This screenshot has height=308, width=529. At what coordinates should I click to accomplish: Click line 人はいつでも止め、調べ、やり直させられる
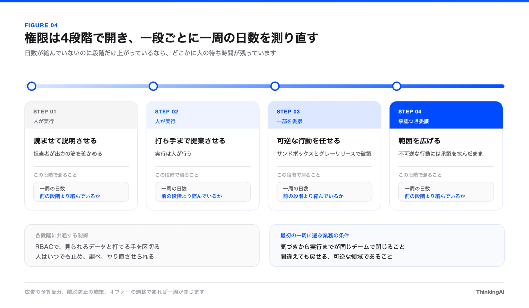[x=95, y=256]
